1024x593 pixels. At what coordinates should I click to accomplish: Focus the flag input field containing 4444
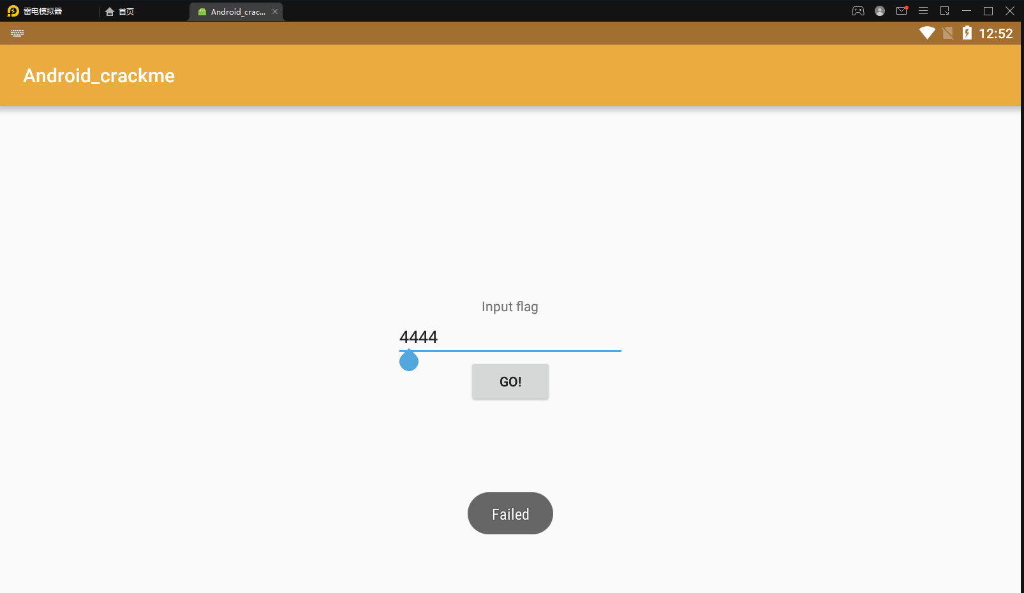point(510,338)
